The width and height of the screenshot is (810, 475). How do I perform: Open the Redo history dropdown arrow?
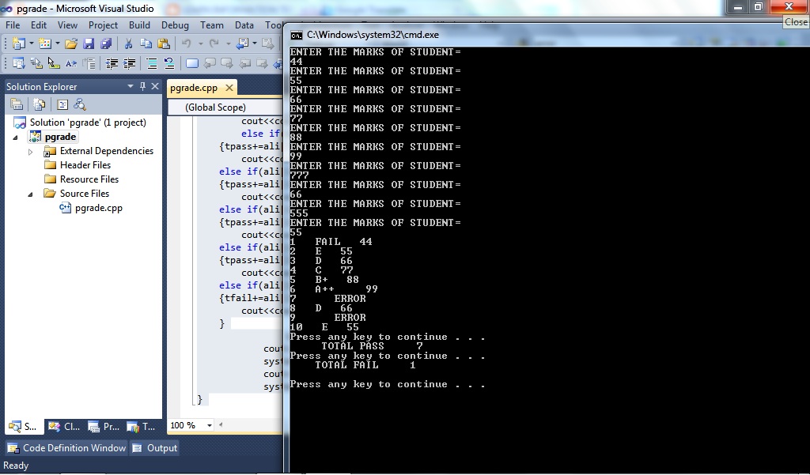228,44
